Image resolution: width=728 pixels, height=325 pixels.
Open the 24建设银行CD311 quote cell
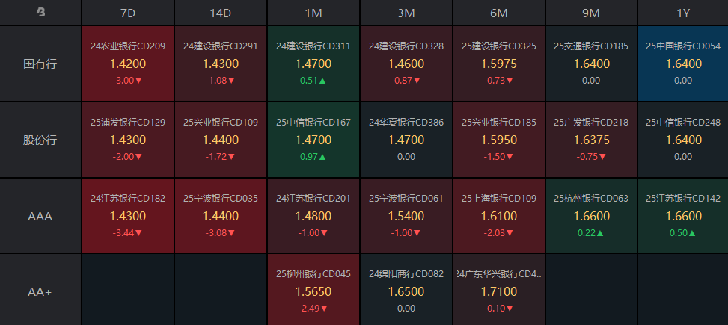point(313,64)
